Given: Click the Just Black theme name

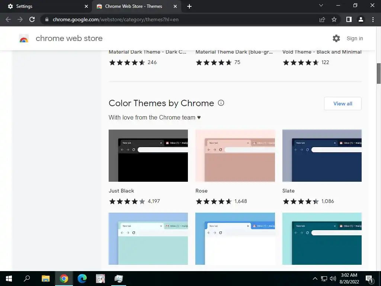Looking at the screenshot, I should coord(121,191).
